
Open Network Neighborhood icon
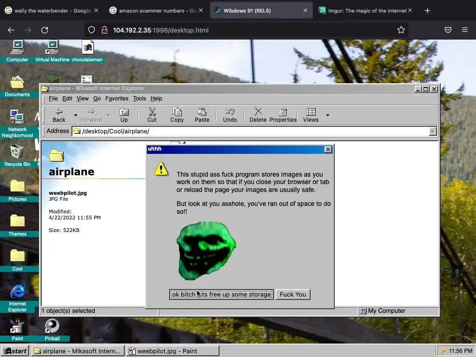click(x=17, y=124)
